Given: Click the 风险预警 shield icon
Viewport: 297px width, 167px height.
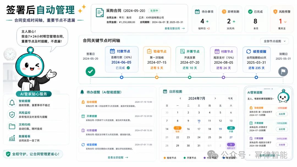Looking at the screenshot, I should click(x=275, y=12).
